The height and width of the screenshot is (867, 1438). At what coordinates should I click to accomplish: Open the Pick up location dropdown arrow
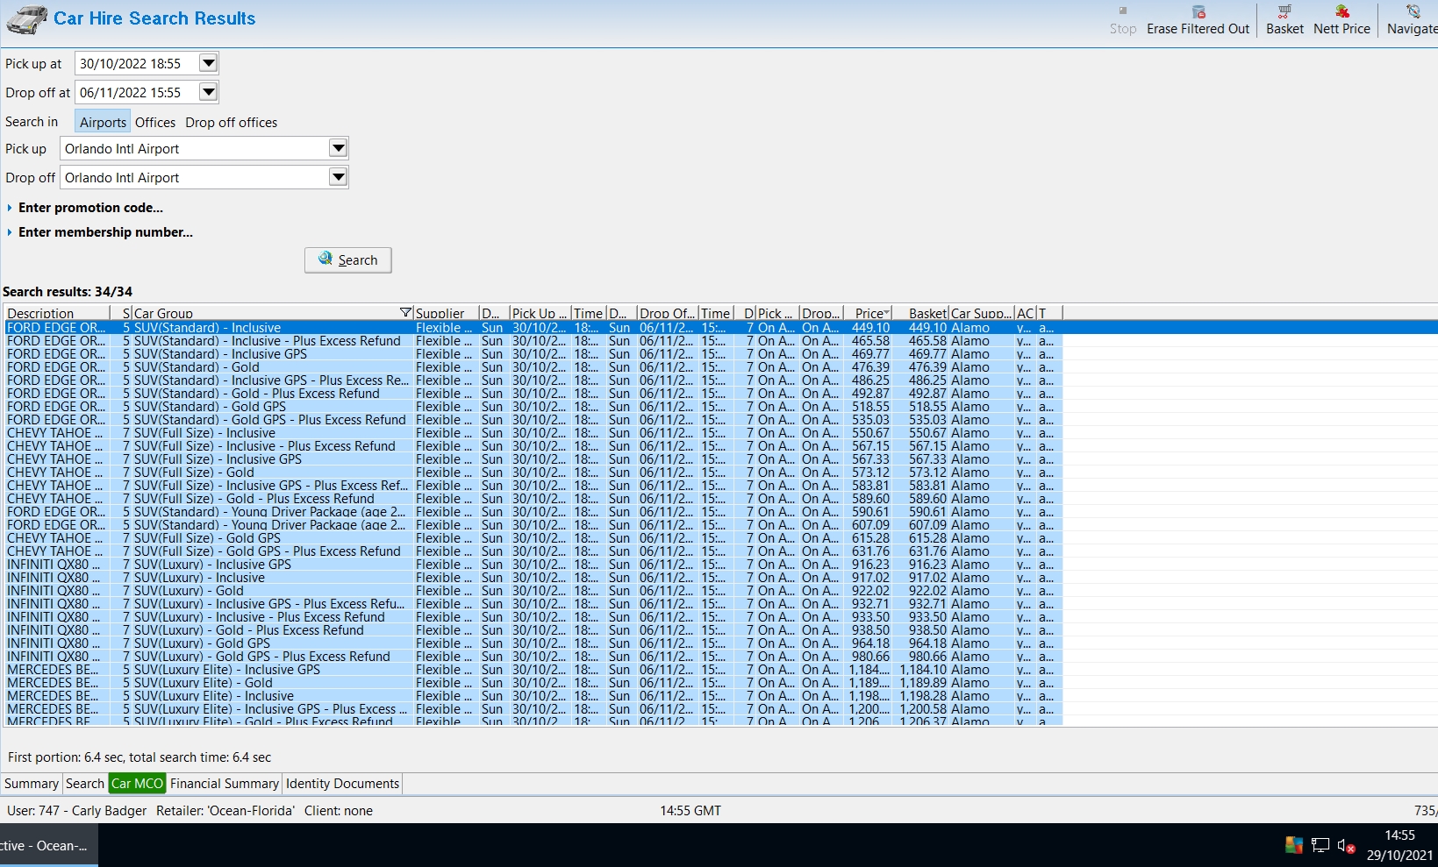[x=338, y=148]
